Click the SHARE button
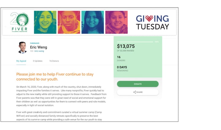The width and height of the screenshot is (221, 130). point(138,92)
